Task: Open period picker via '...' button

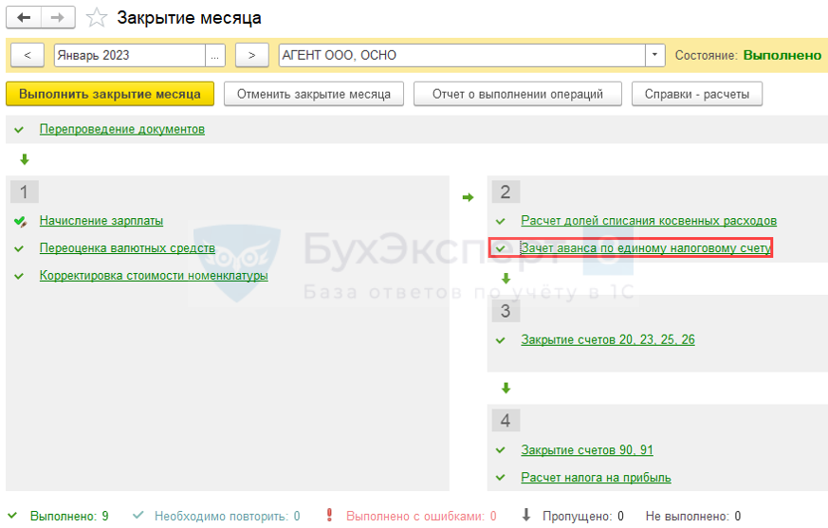Action: point(215,55)
